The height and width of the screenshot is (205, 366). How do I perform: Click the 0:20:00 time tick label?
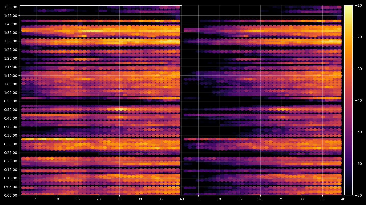(11, 161)
